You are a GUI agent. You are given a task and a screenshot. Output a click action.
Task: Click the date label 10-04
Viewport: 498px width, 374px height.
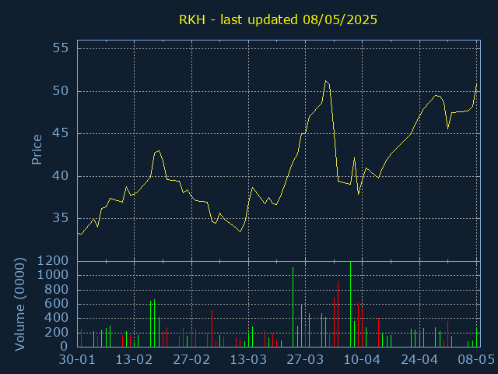[x=362, y=360]
